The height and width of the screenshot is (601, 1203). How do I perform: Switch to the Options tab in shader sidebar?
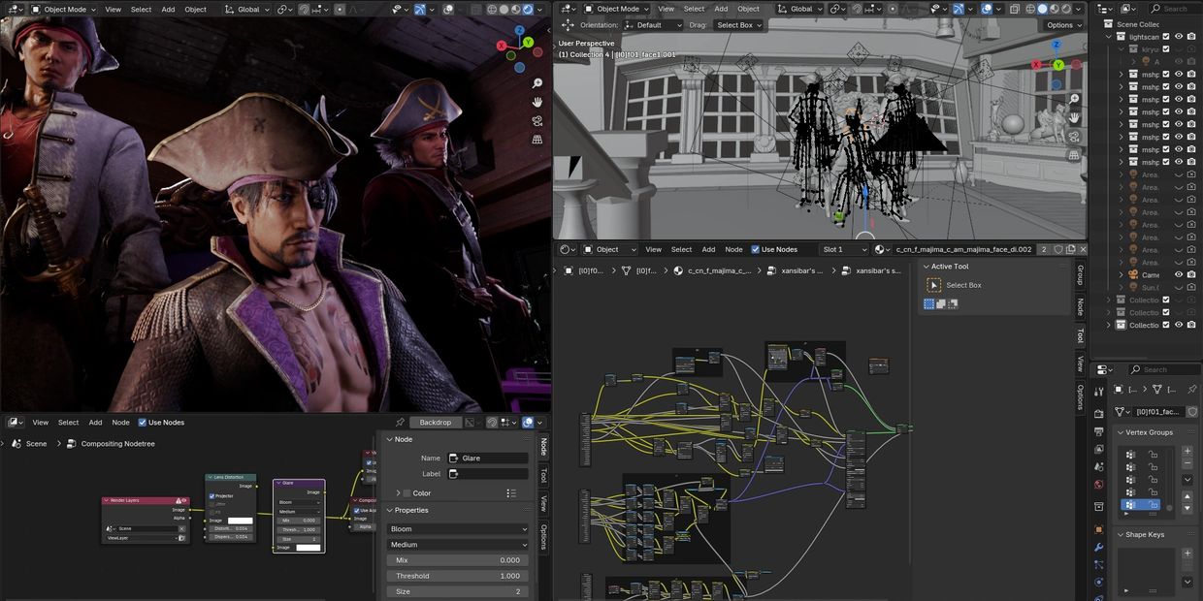click(x=1080, y=397)
